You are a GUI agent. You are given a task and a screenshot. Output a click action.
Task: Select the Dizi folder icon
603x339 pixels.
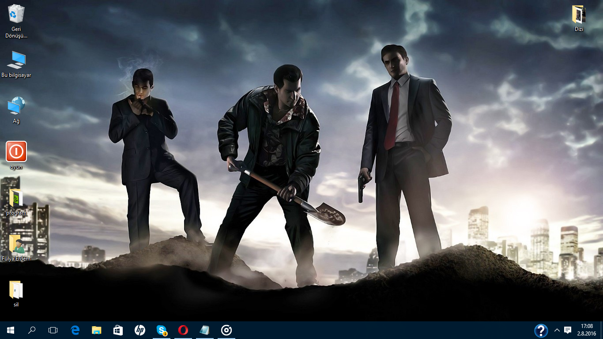pos(579,19)
